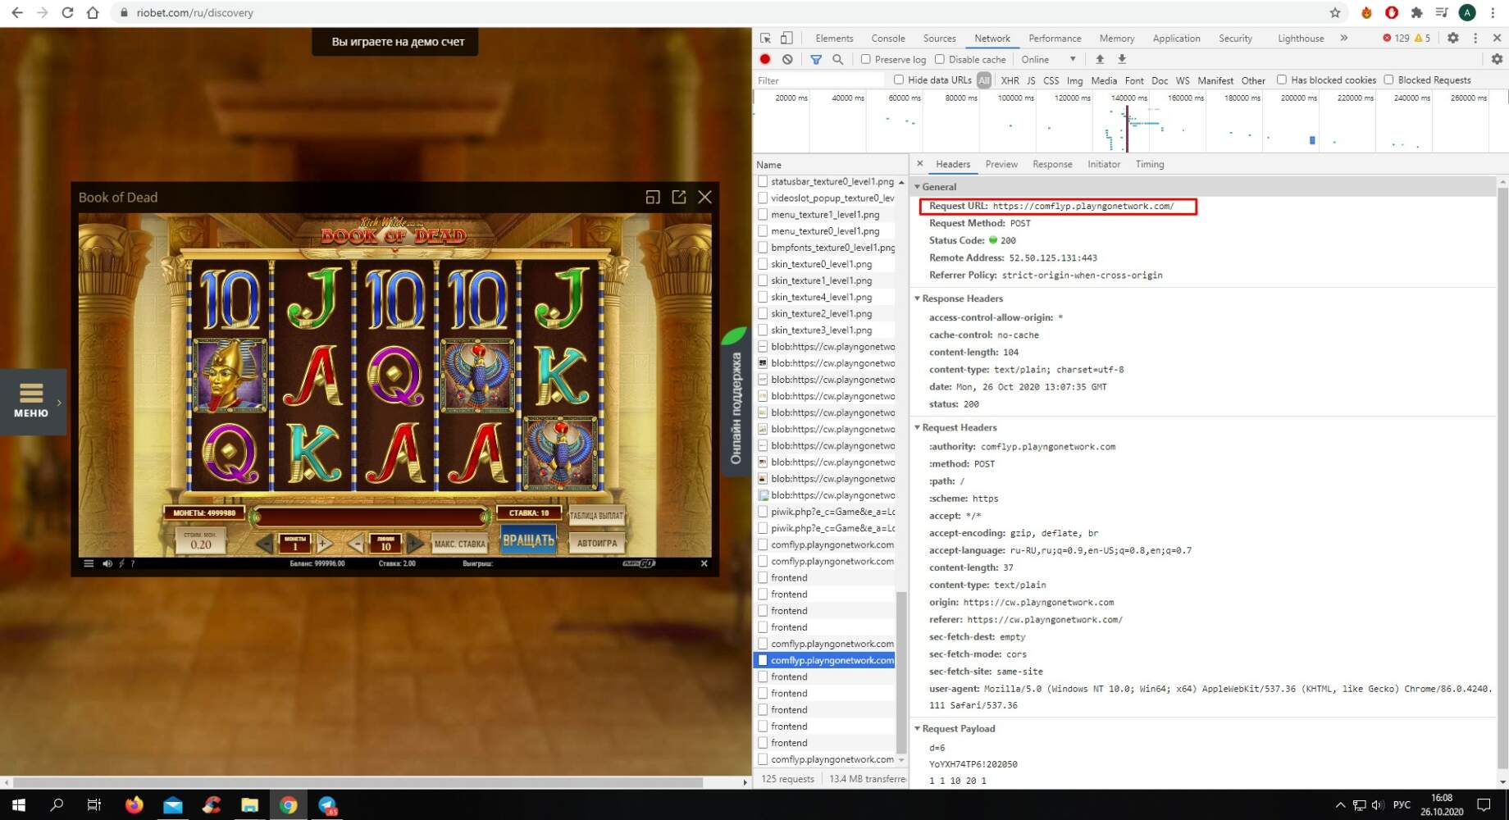Toggle the device toolbar icon

coord(786,38)
